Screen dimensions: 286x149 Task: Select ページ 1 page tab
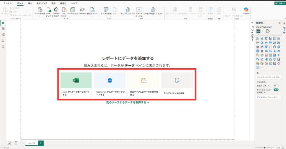tap(32, 143)
